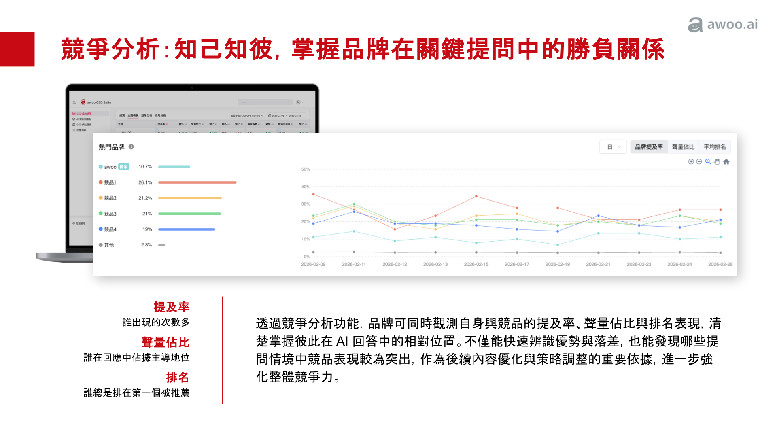Switch chart to 品牌提及率
The width and height of the screenshot is (777, 437).
point(649,147)
